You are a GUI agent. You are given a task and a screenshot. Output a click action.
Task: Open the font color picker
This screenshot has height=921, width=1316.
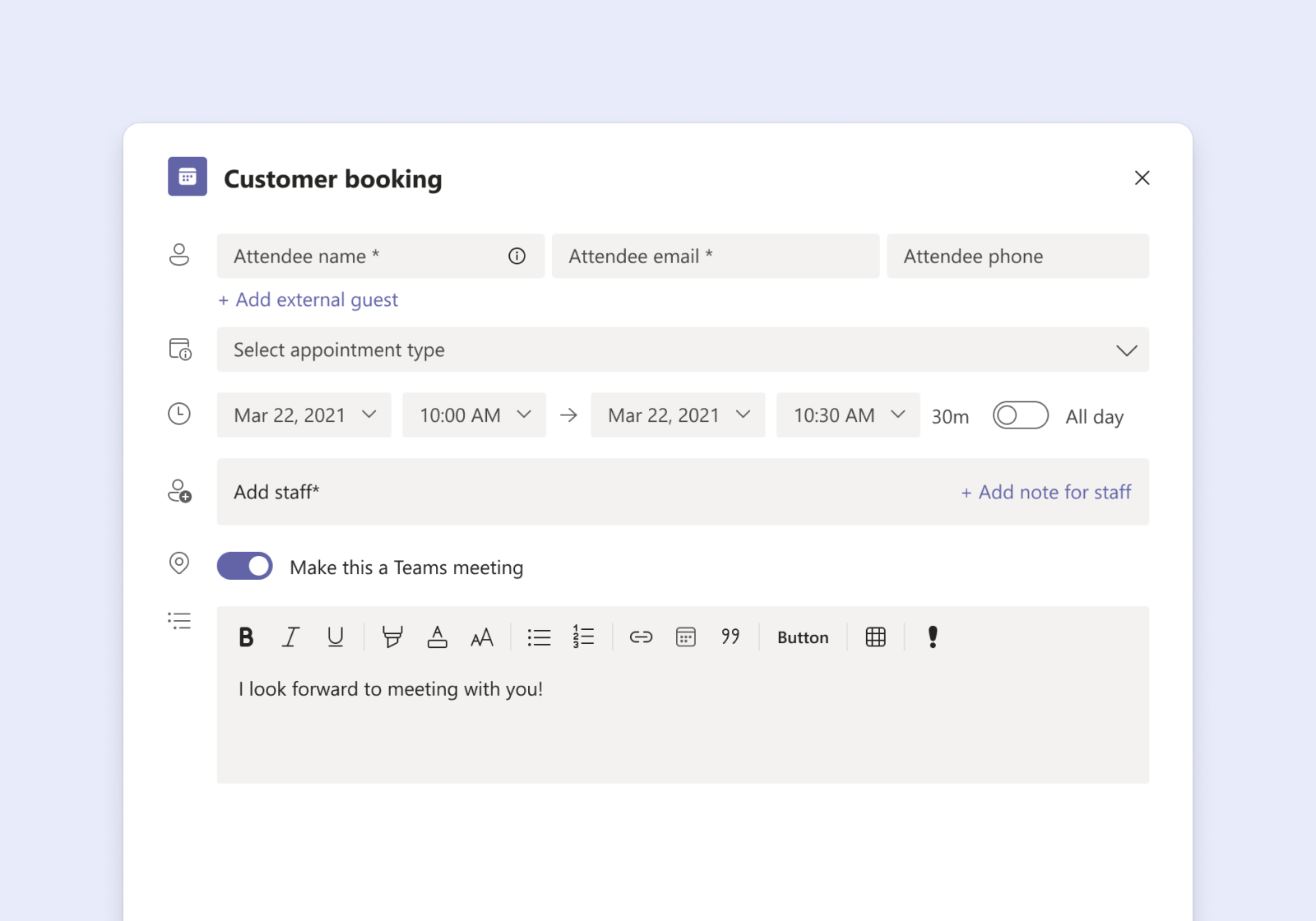point(437,636)
